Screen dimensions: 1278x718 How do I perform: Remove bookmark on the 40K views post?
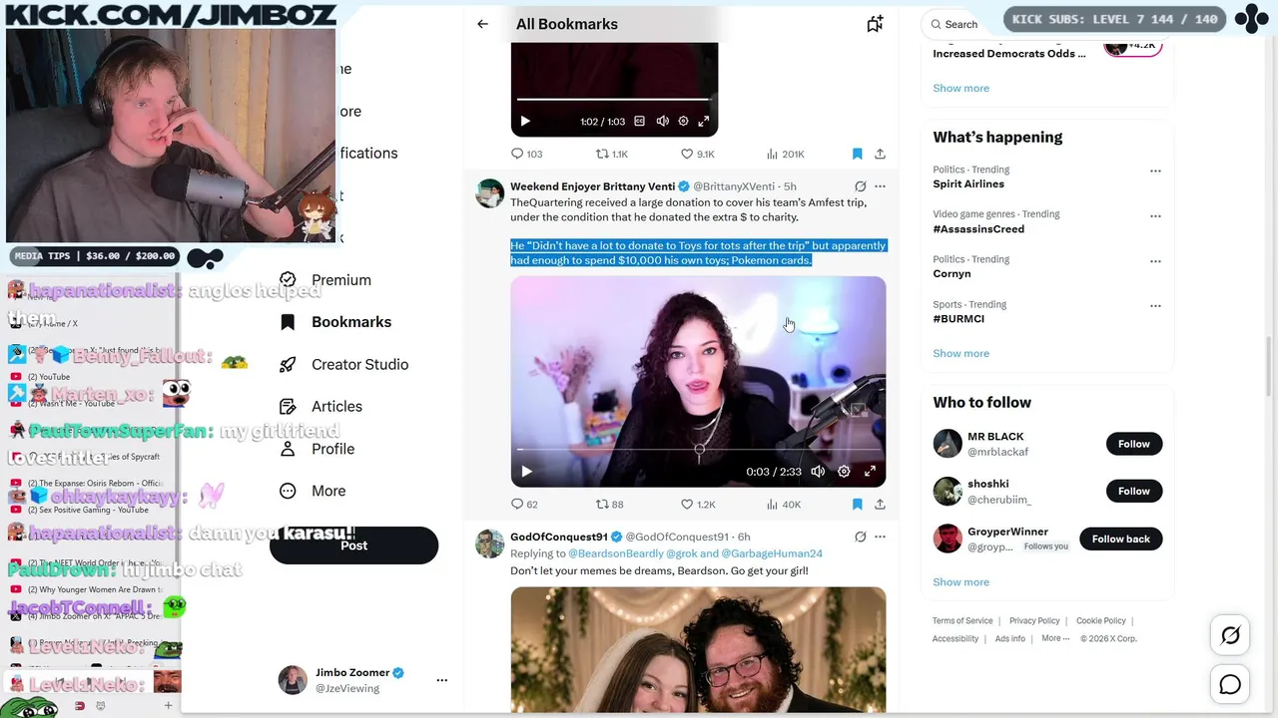pyautogui.click(x=857, y=505)
